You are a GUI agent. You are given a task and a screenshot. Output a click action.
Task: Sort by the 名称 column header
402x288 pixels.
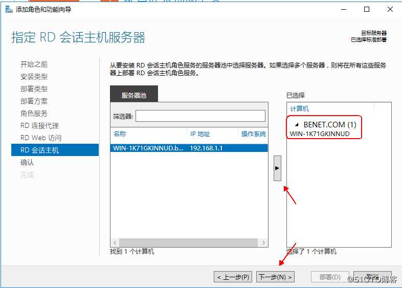tap(120, 134)
